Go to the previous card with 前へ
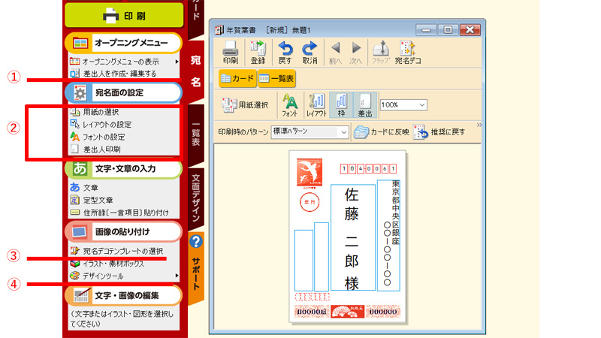Image resolution: width=601 pixels, height=338 pixels. click(x=335, y=53)
